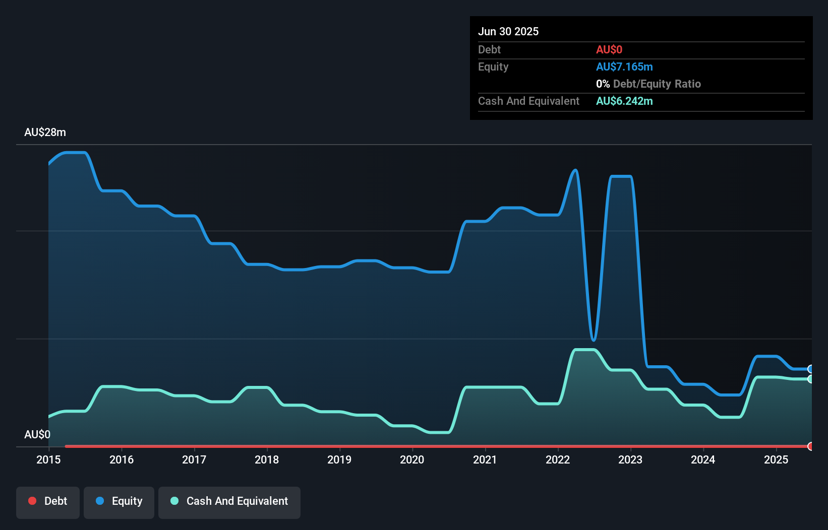Select the 2020 year label on the axis
The height and width of the screenshot is (530, 828).
pos(412,459)
